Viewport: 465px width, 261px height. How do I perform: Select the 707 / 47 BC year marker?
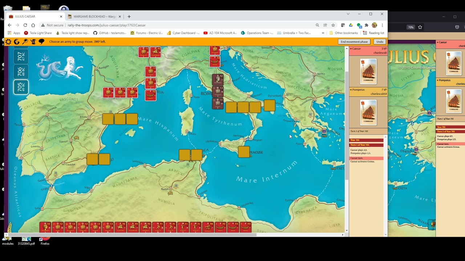tap(21, 56)
